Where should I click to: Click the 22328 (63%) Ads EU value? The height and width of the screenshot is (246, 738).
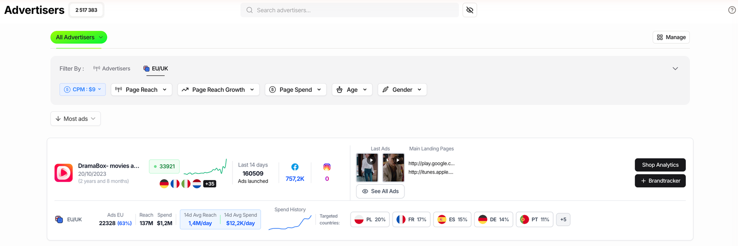coord(115,223)
